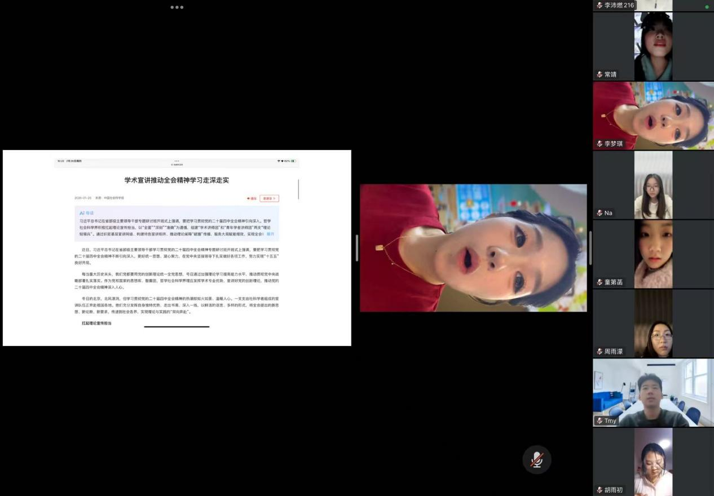Screen dimensions: 714x496
Task: Click the green status dot top-right
Action: tap(707, 7)
